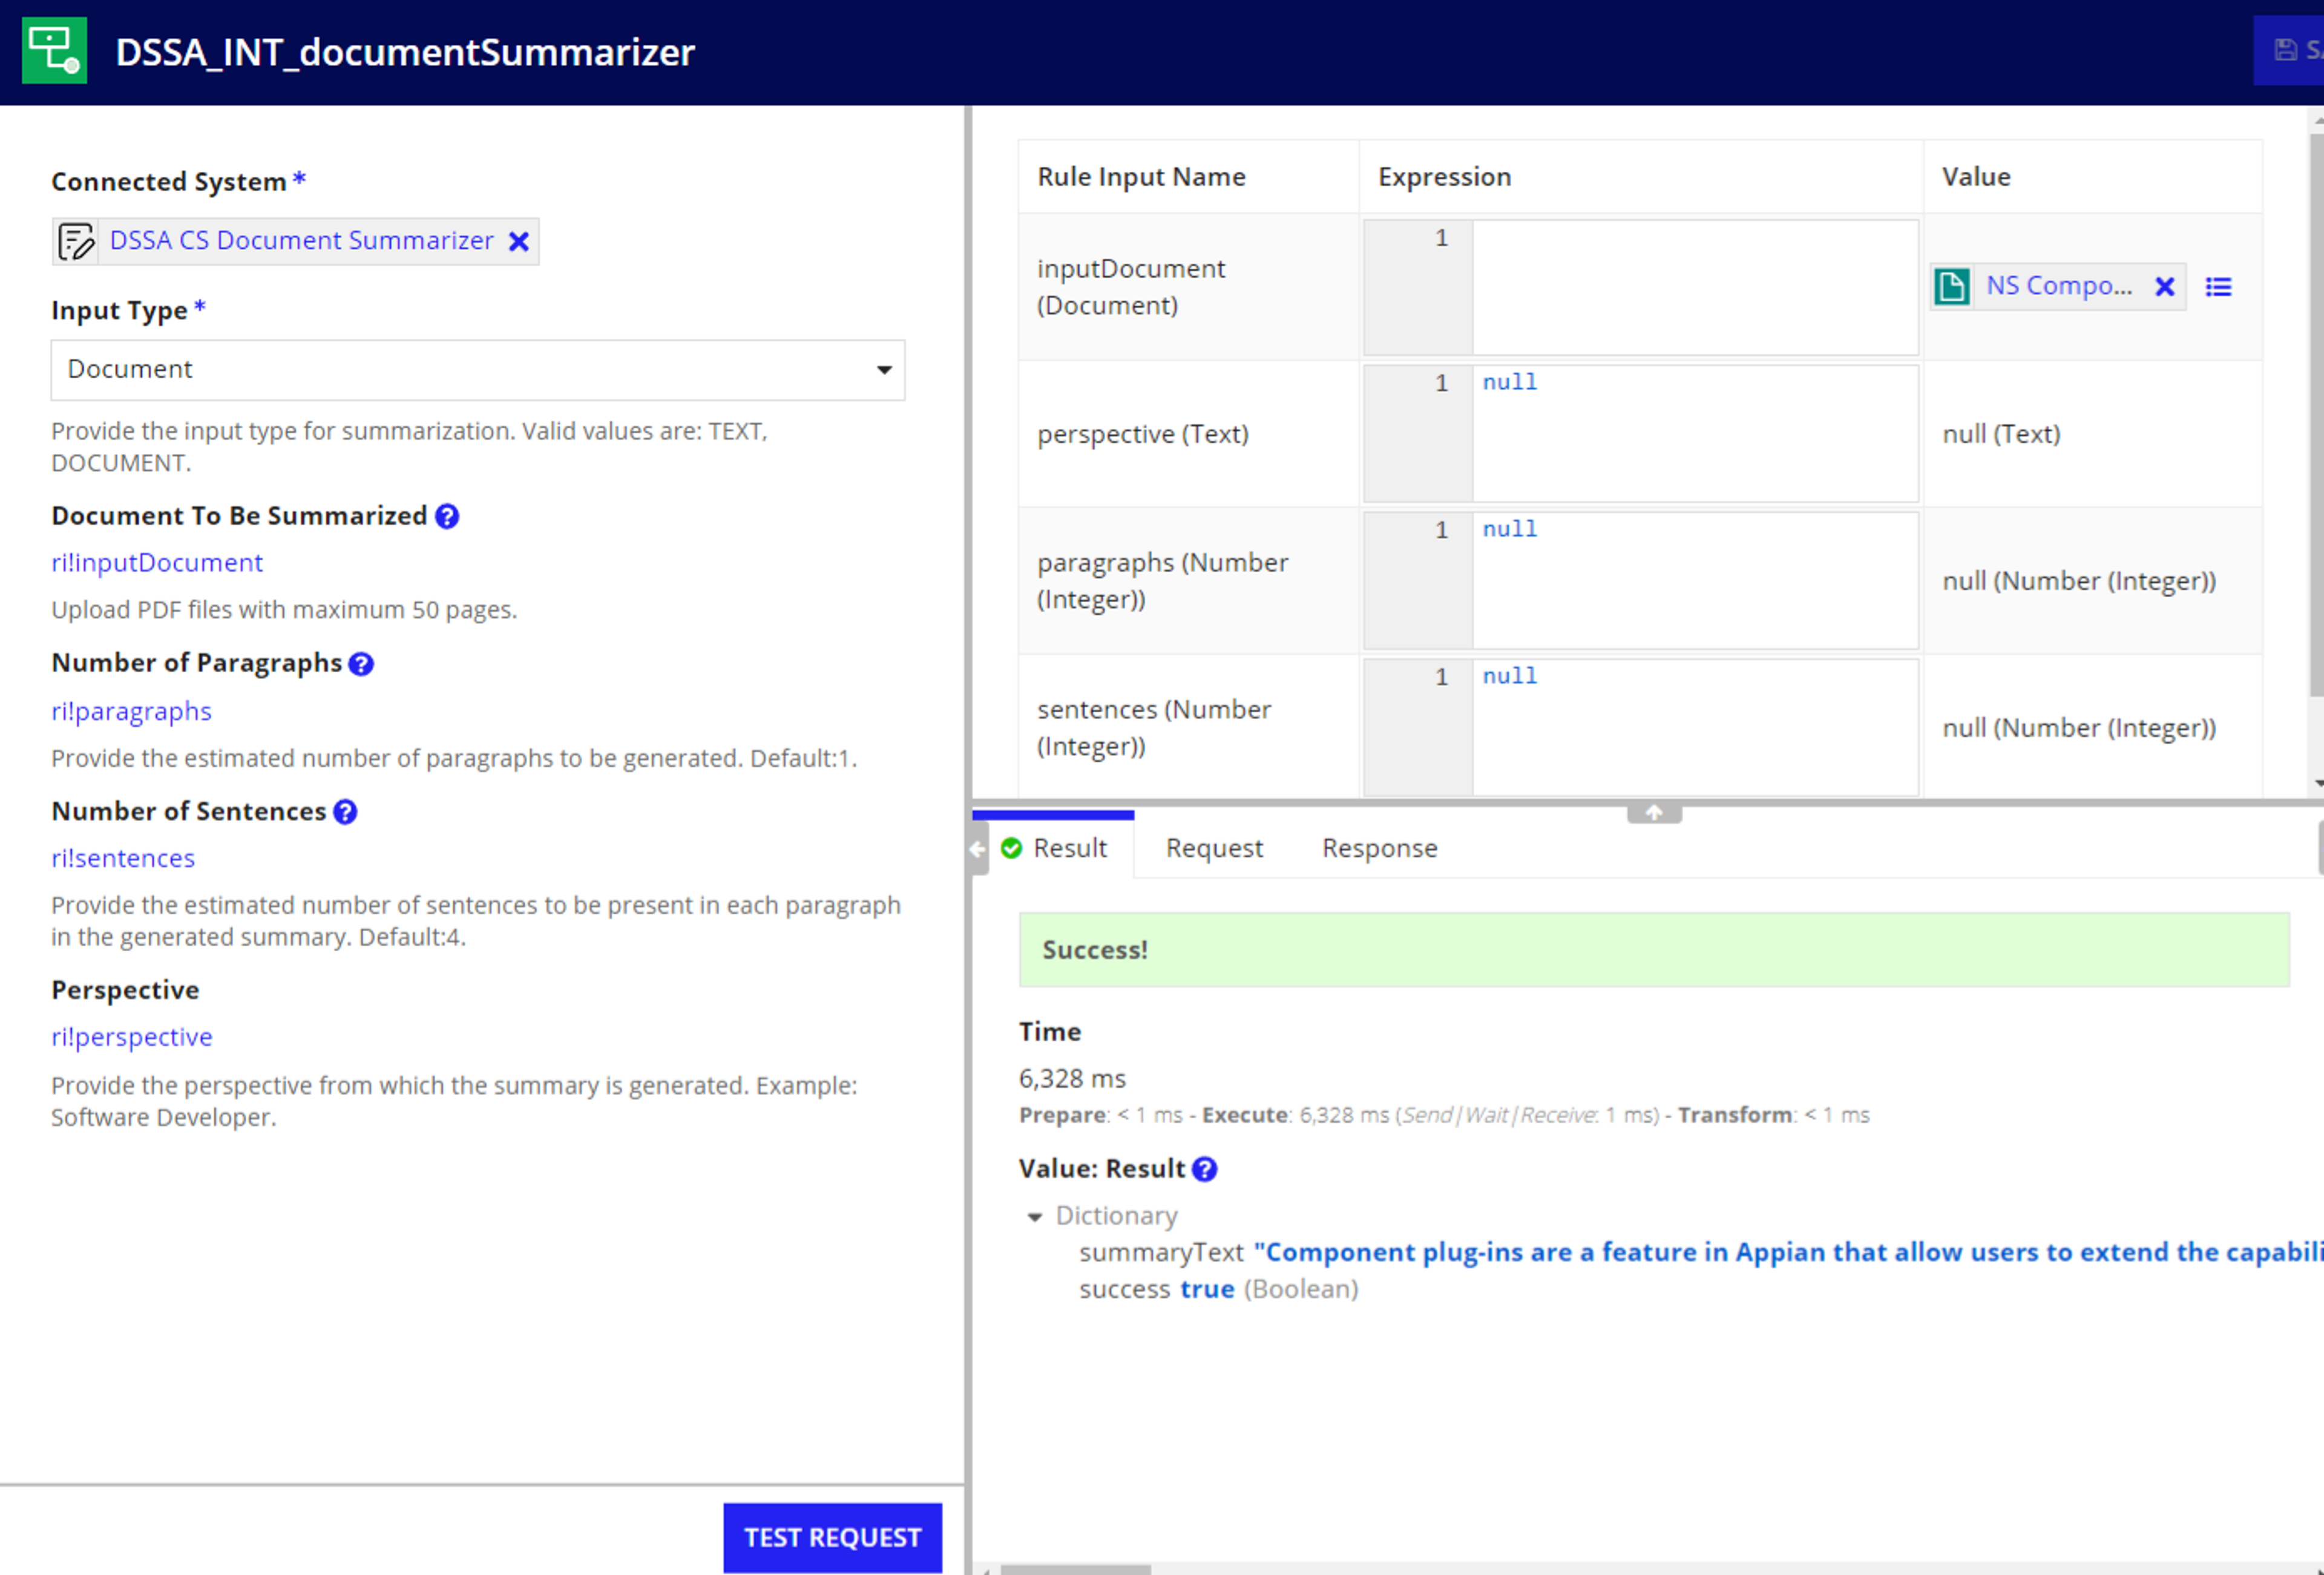Remove DSSA CS Document Summarizer connected system

518,241
